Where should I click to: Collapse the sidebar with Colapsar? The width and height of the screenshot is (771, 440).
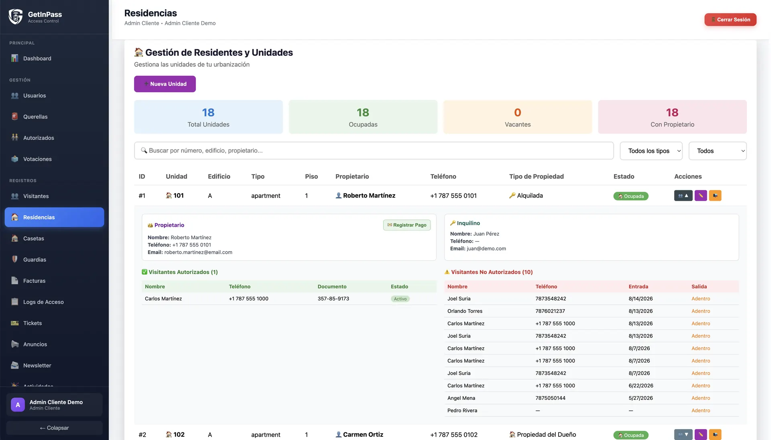pyautogui.click(x=54, y=428)
